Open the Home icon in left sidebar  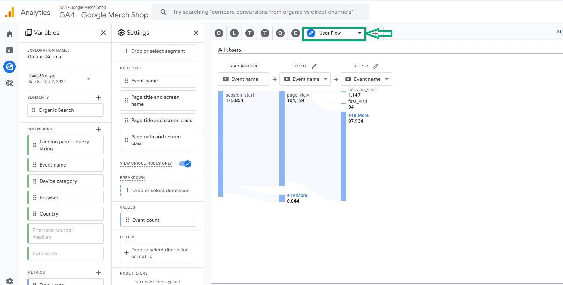(10, 34)
